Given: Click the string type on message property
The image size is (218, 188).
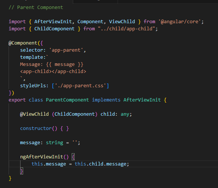Looking at the screenshot, I should tap(54, 143).
